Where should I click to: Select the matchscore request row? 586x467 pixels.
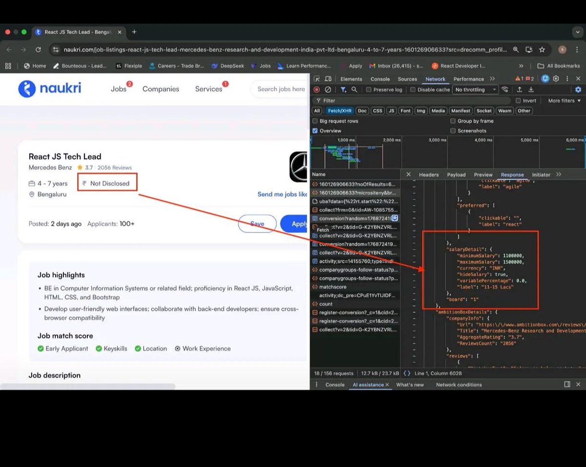pyautogui.click(x=355, y=287)
